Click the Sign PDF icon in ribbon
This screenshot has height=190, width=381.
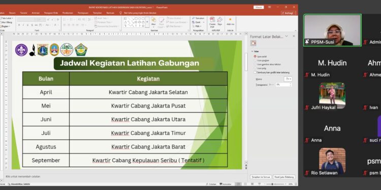point(219,21)
